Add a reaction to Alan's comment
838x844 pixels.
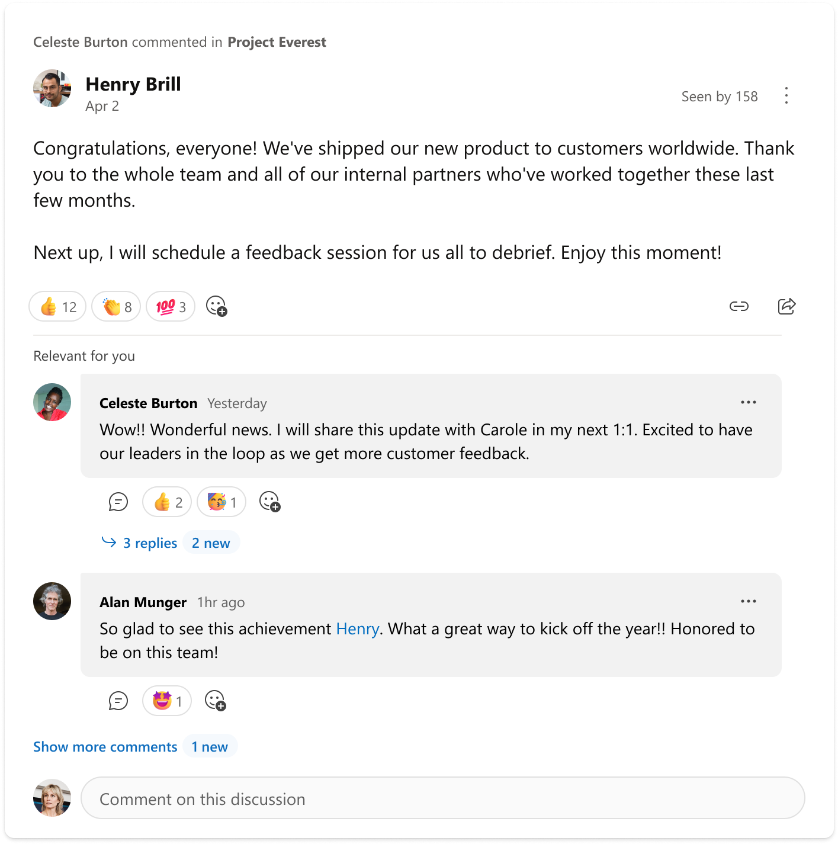coord(216,701)
